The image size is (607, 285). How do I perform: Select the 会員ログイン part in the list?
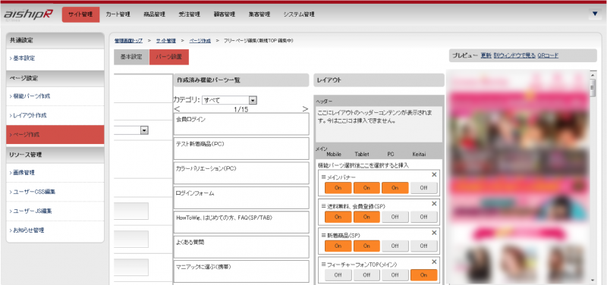coord(241,124)
